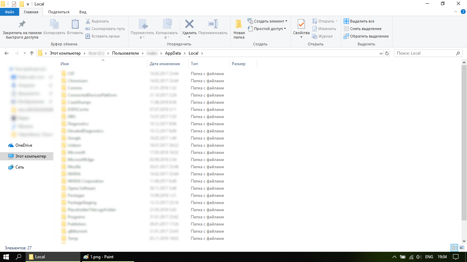Image resolution: width=467 pixels, height=262 pixels.
Task: Click Invert Selection (Обратить выделение)
Action: (x=369, y=36)
